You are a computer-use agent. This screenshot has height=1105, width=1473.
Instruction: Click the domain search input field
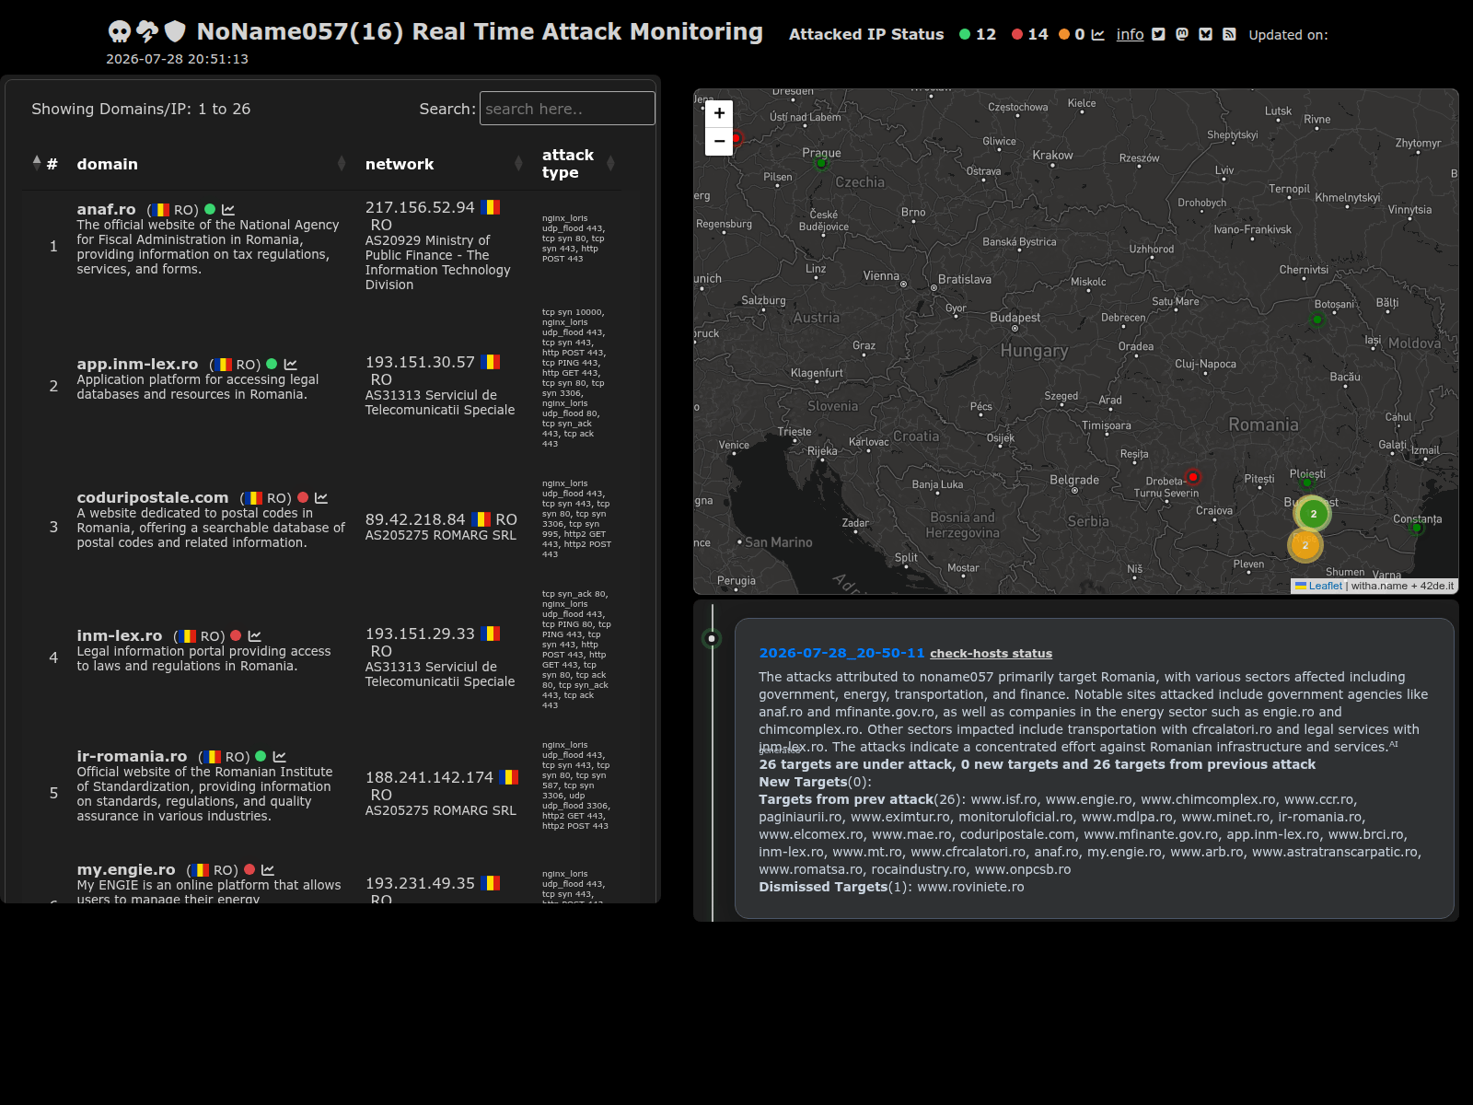click(x=567, y=109)
